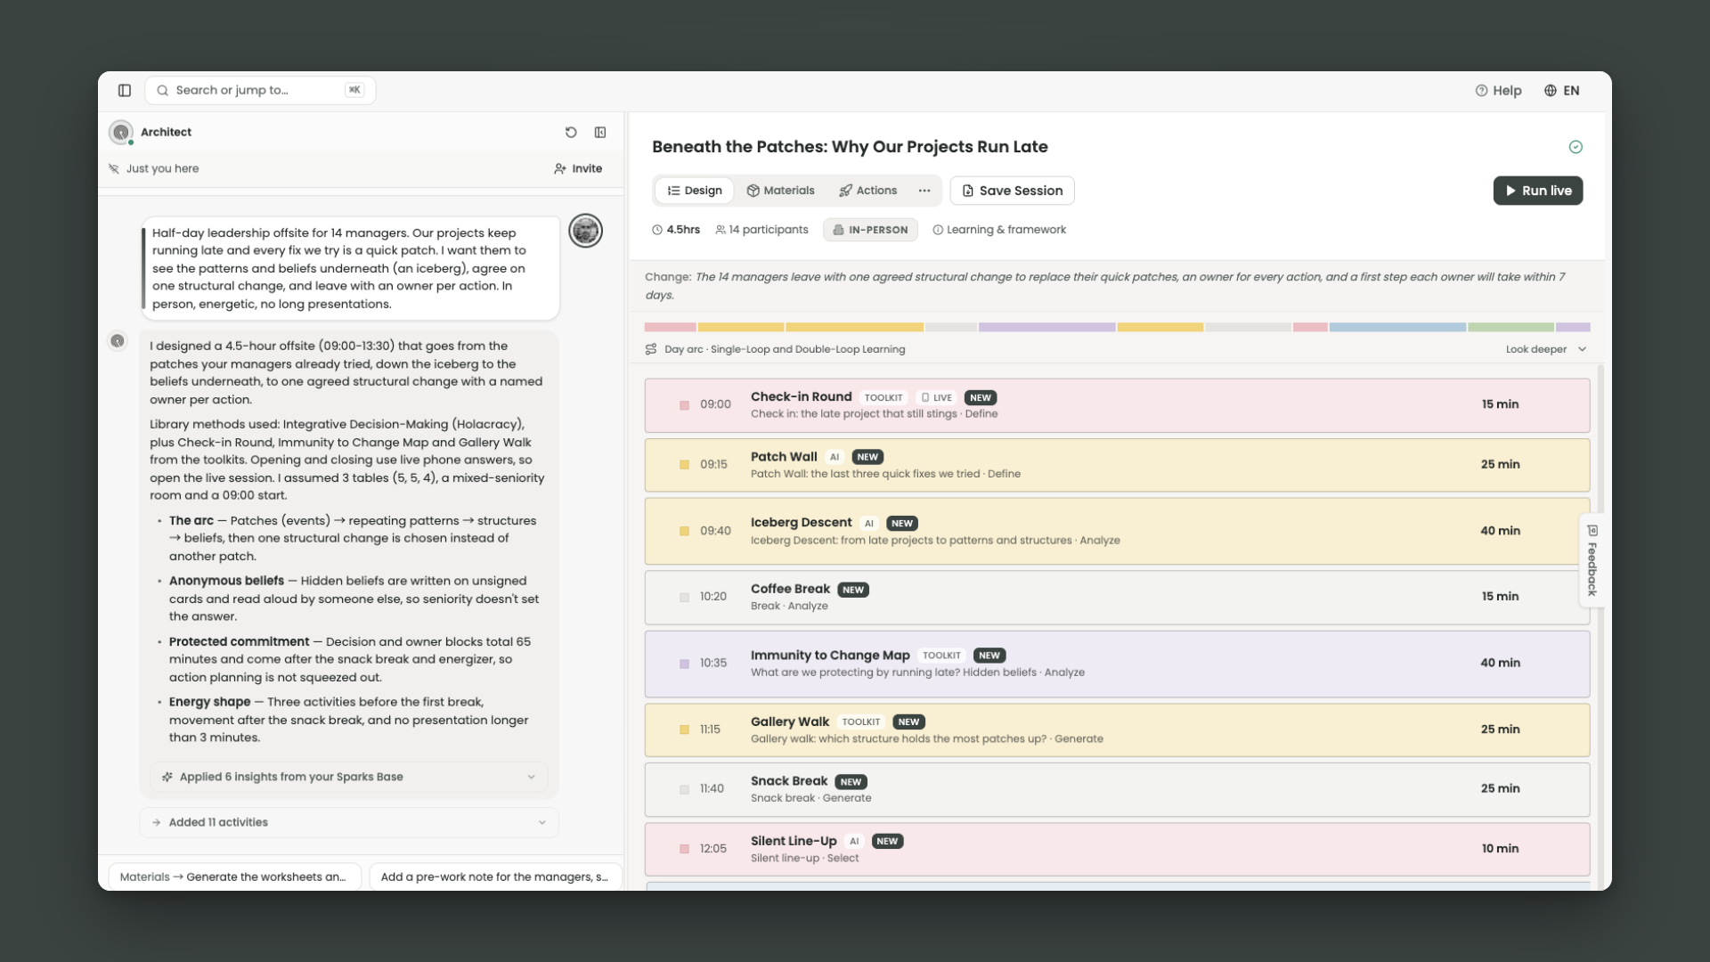Toggle the Silent Line-Up color marker
This screenshot has height=962, width=1710.
click(x=684, y=849)
